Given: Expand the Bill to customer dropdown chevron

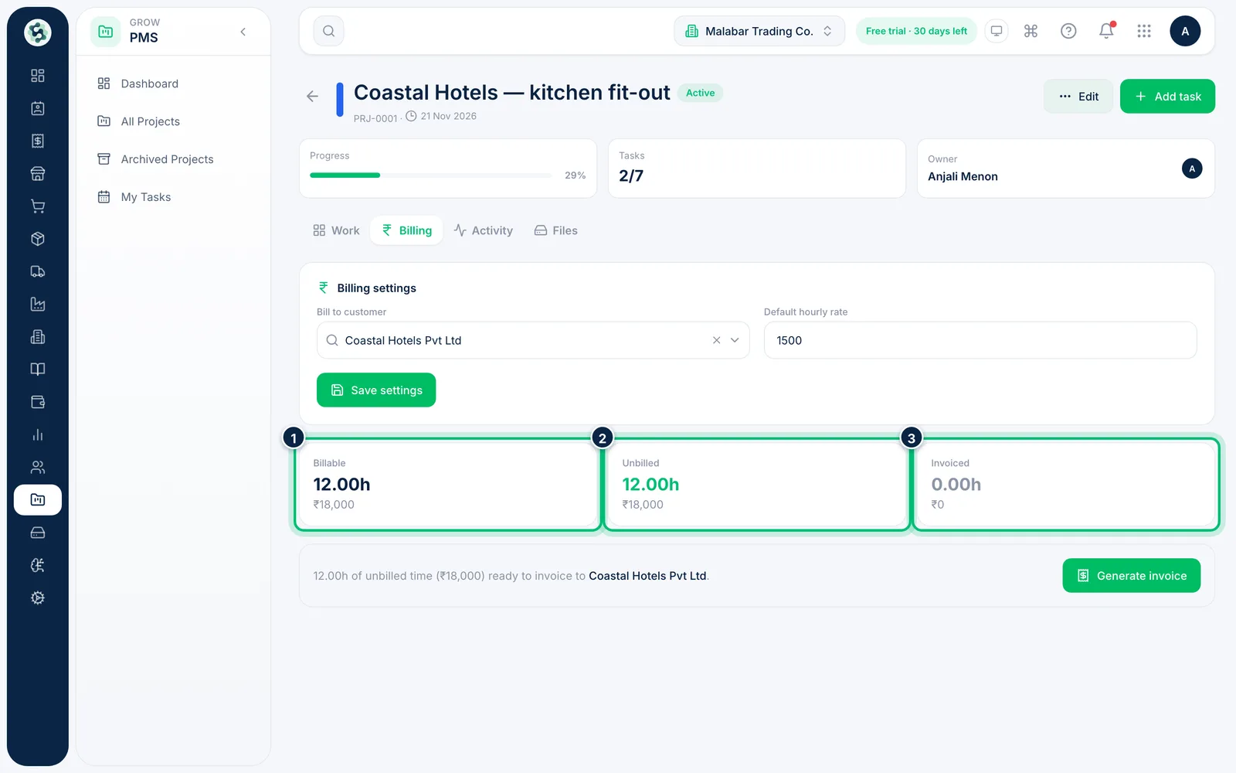Looking at the screenshot, I should coord(735,340).
